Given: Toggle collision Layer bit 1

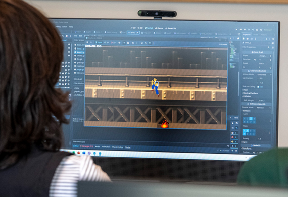Looking at the screenshot, I should [244, 118].
